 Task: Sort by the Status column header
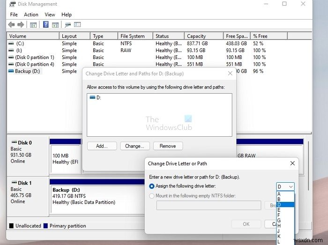(169, 36)
